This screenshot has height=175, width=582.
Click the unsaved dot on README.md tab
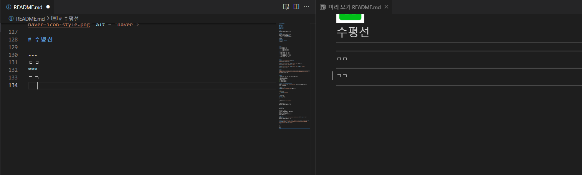tap(48, 7)
